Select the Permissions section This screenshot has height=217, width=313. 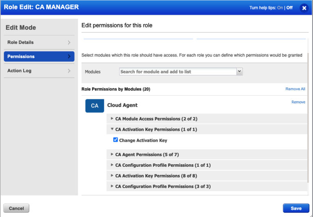click(39, 56)
